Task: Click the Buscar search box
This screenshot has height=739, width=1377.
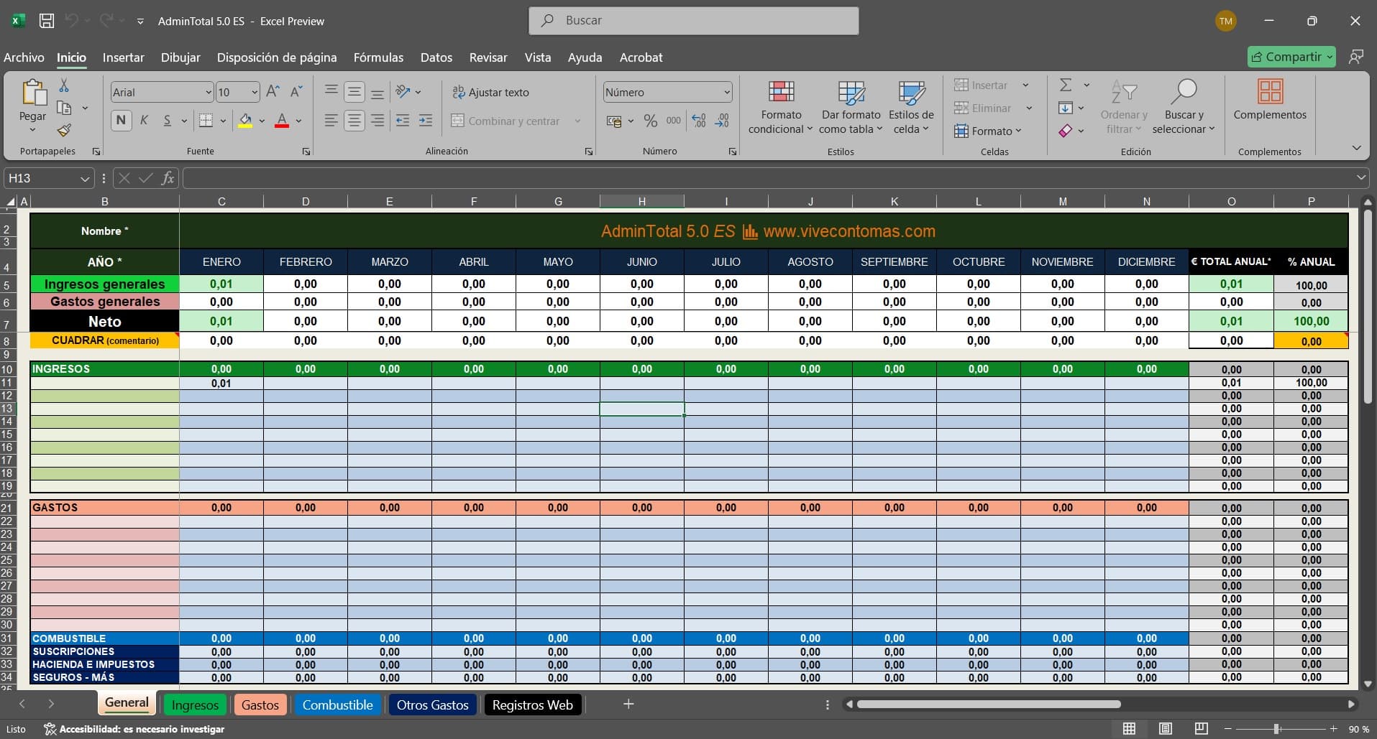Action: pyautogui.click(x=693, y=21)
